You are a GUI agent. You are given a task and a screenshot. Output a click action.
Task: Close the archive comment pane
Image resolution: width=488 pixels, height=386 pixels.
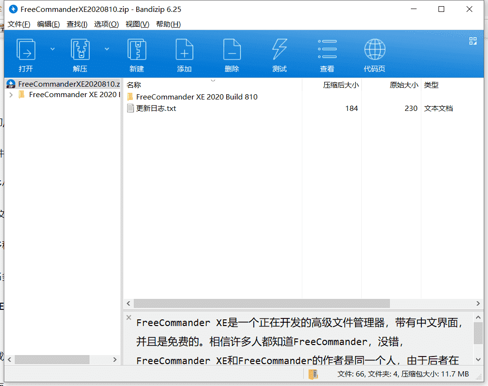tap(129, 317)
